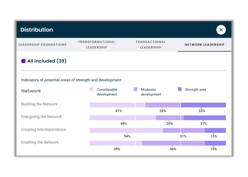Click the Building the Network label

pos(39,104)
